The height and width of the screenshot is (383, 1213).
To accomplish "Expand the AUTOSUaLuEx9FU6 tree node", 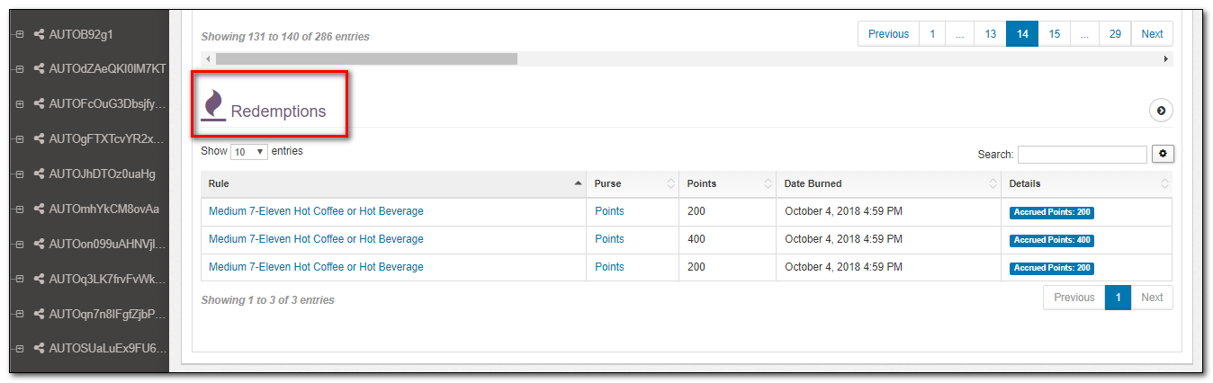I will coord(18,349).
